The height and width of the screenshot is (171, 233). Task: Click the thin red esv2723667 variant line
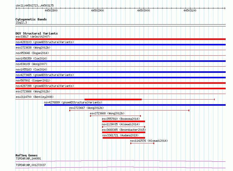click(129, 110)
